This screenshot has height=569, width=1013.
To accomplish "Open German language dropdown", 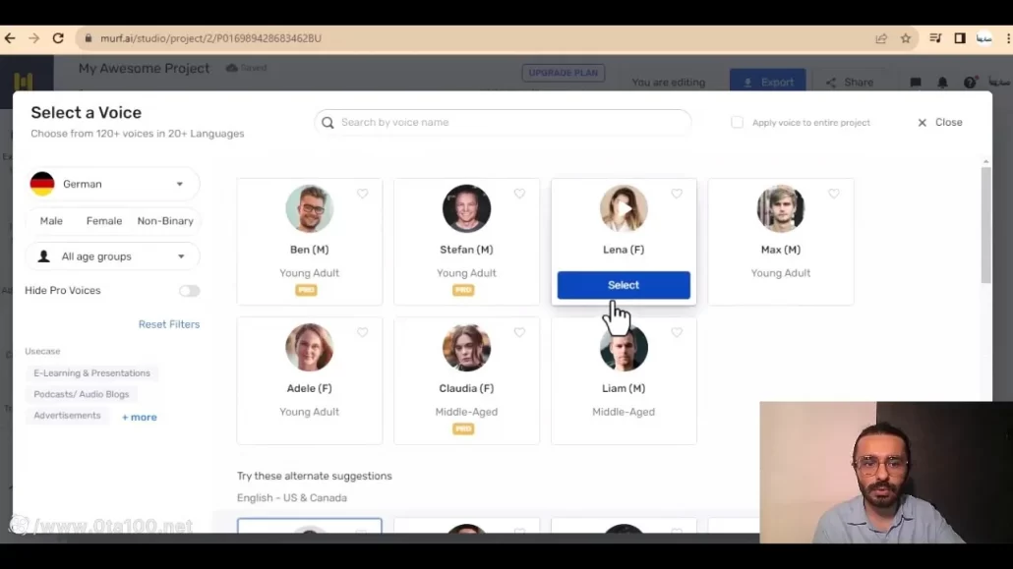I will 112,184.
